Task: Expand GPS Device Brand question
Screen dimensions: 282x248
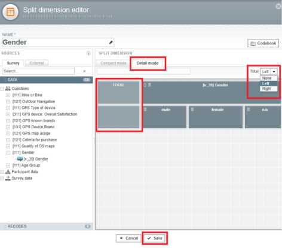Action: pyautogui.click(x=8, y=127)
